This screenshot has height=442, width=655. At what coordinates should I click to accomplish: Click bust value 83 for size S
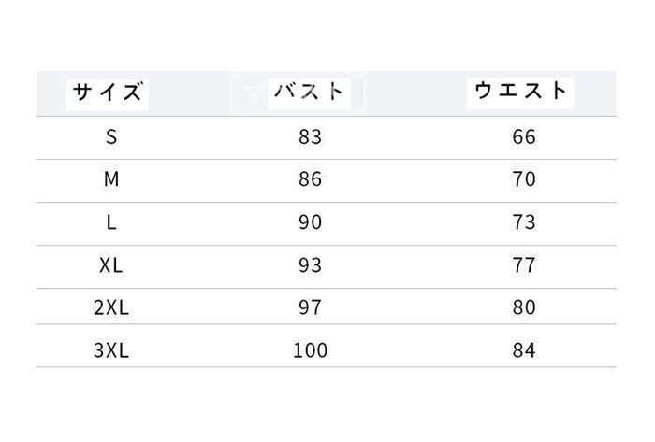(310, 137)
